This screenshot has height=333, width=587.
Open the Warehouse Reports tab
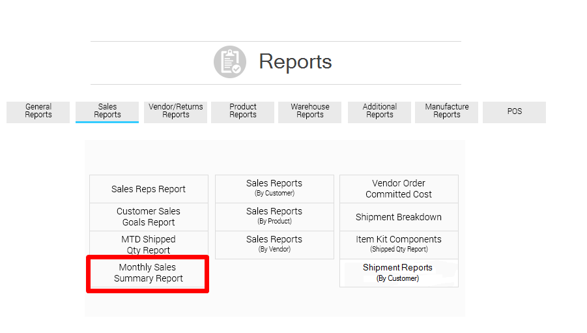pyautogui.click(x=310, y=111)
